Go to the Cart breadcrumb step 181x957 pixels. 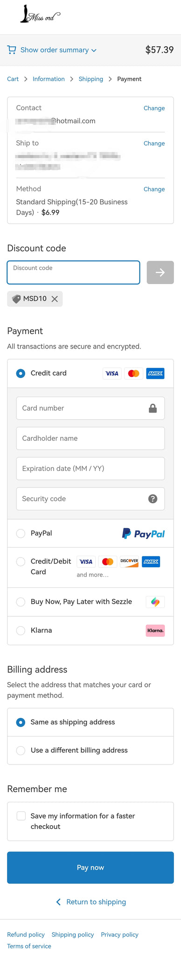coord(13,79)
